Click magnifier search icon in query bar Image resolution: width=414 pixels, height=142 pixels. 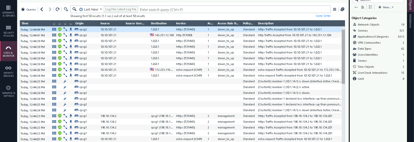coord(74,9)
